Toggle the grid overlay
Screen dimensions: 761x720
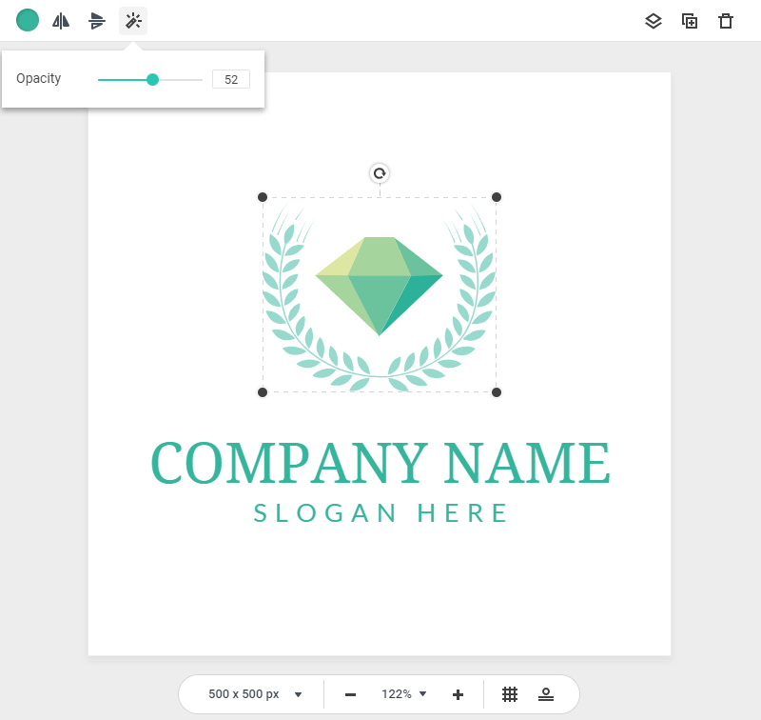tap(510, 694)
